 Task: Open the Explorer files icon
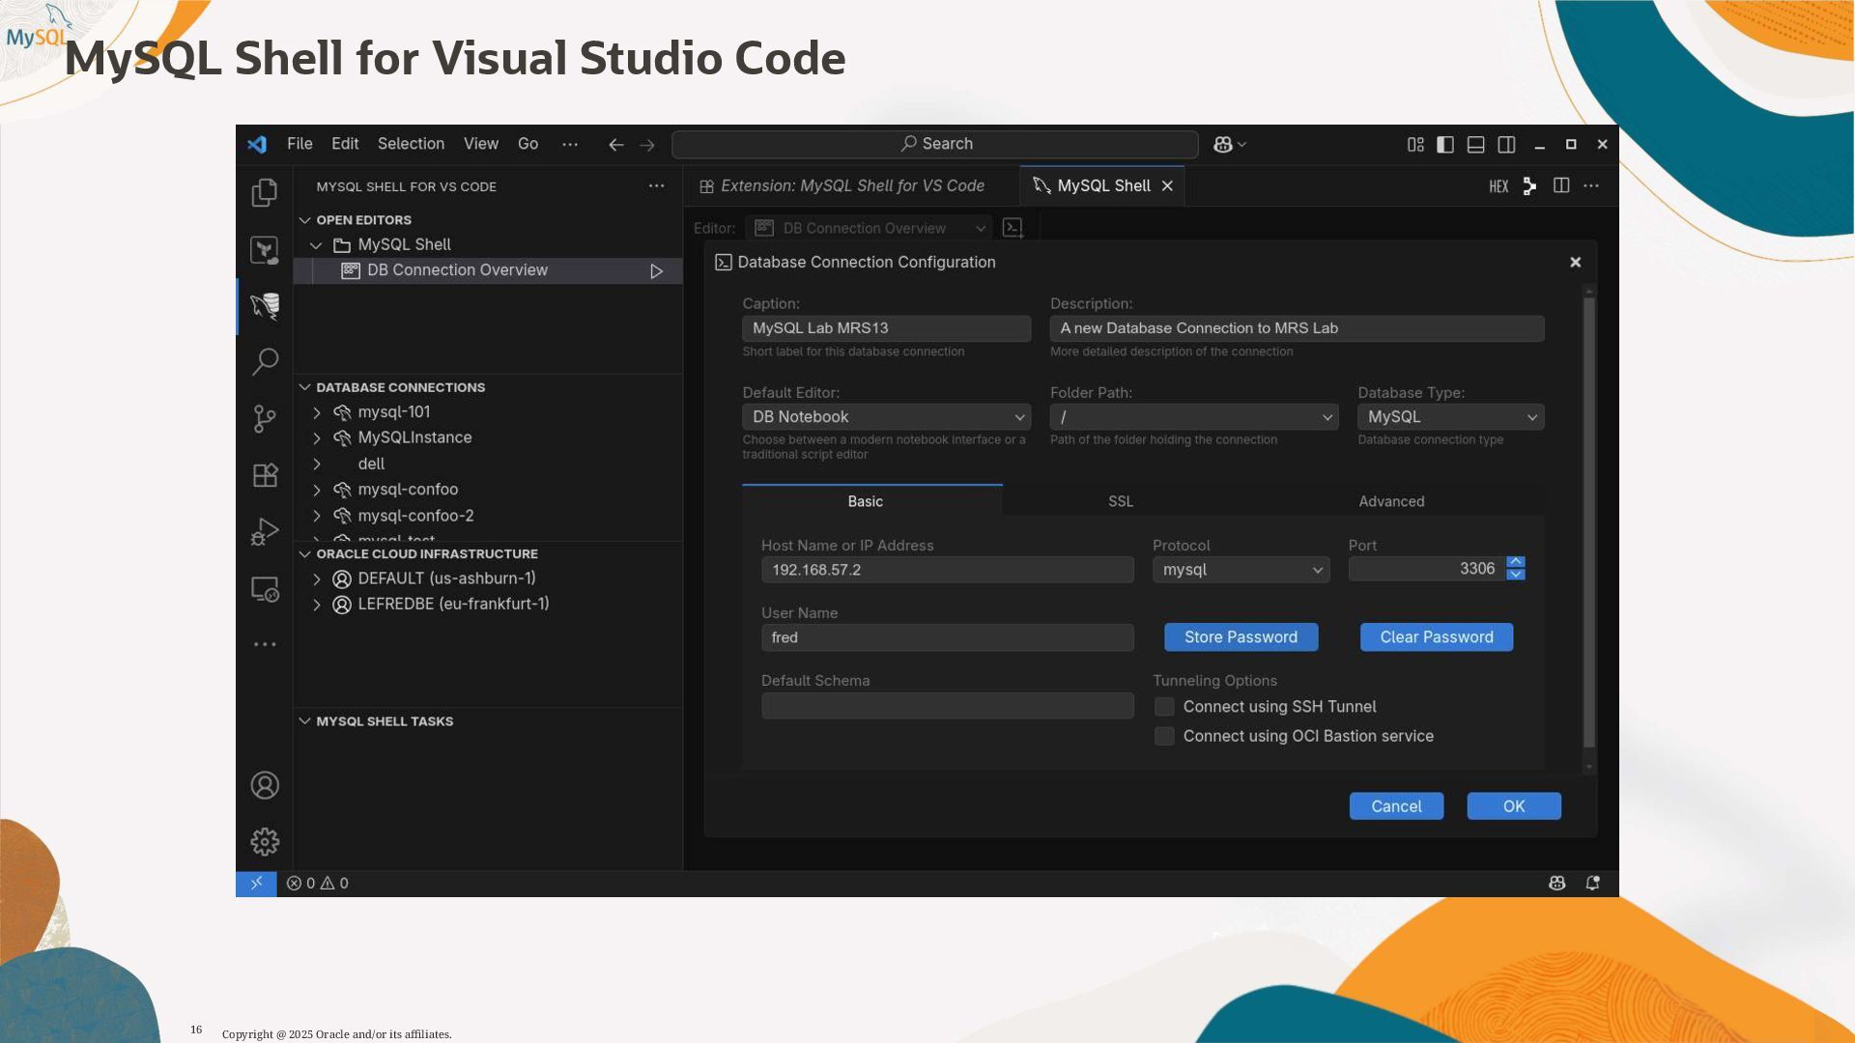(x=265, y=193)
